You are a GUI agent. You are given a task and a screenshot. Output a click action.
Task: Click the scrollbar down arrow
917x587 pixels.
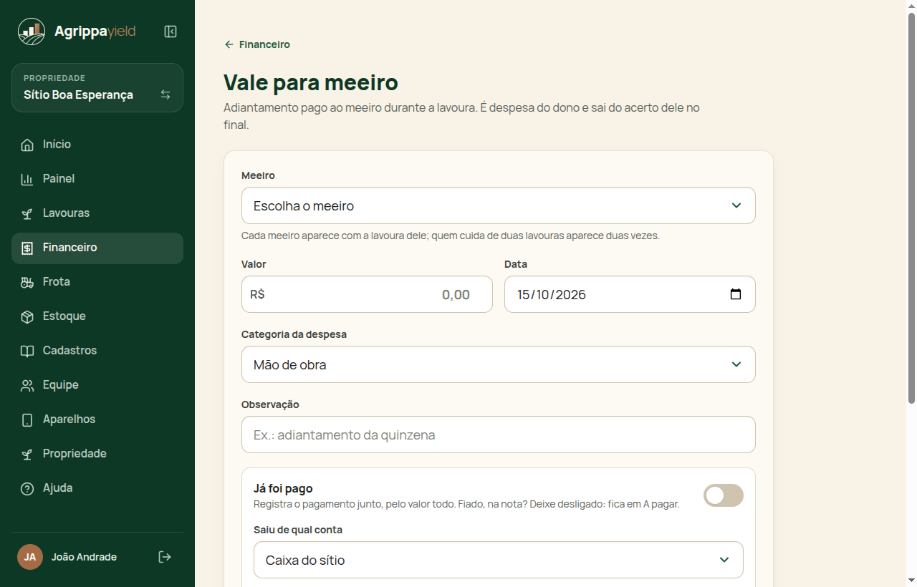tap(911, 581)
